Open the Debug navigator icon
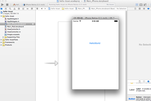 pyautogui.click(x=23, y=9)
